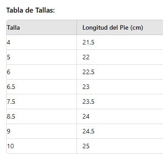Select the size 6 cell
The width and height of the screenshot is (163, 164).
41,72
